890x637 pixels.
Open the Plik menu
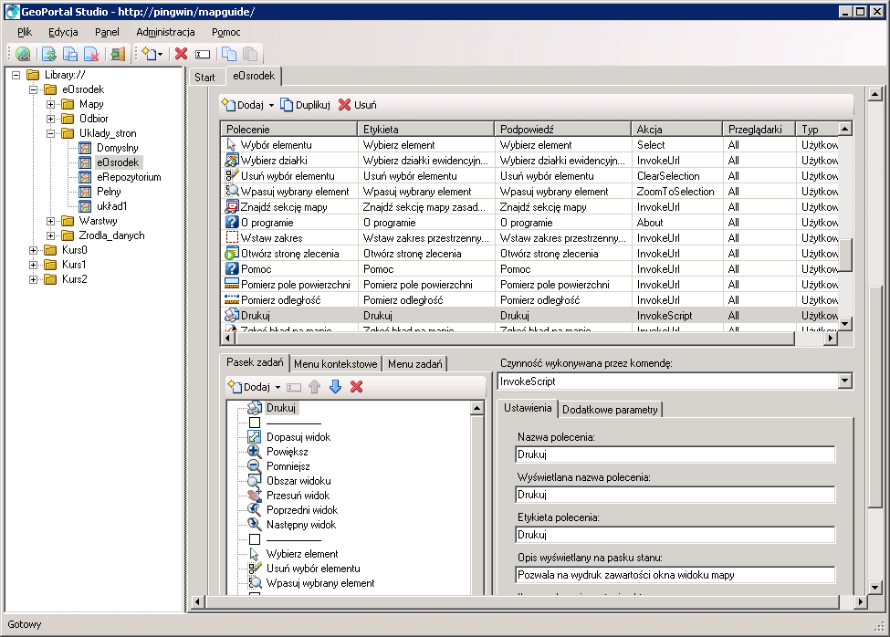point(25,32)
